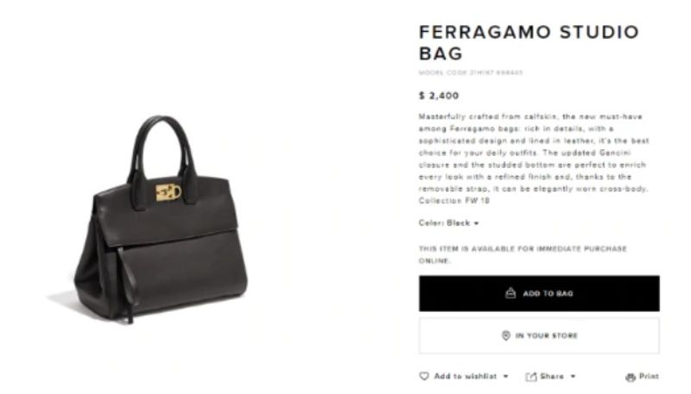Click the printer icon
This screenshot has height=394, width=691.
[631, 377]
